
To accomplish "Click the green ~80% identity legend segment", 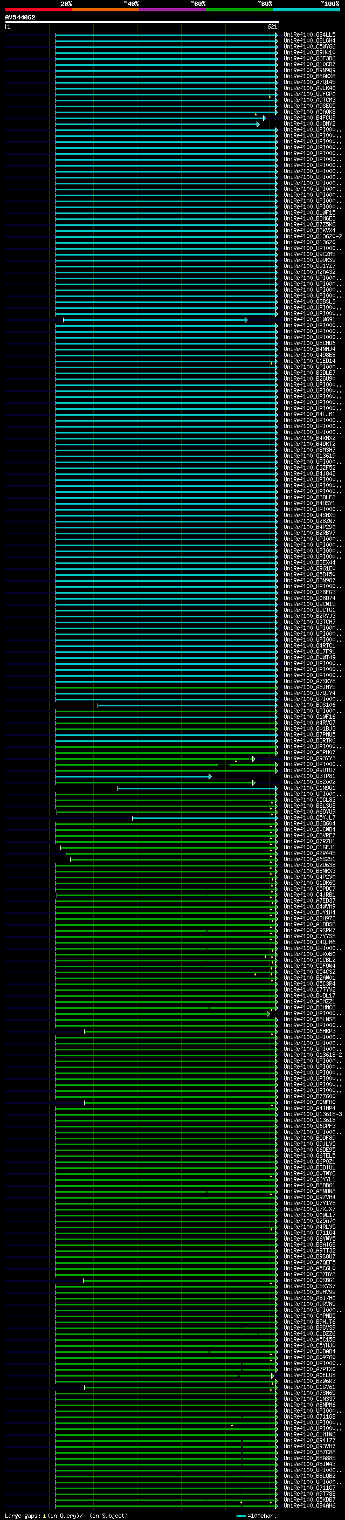I will point(239,10).
